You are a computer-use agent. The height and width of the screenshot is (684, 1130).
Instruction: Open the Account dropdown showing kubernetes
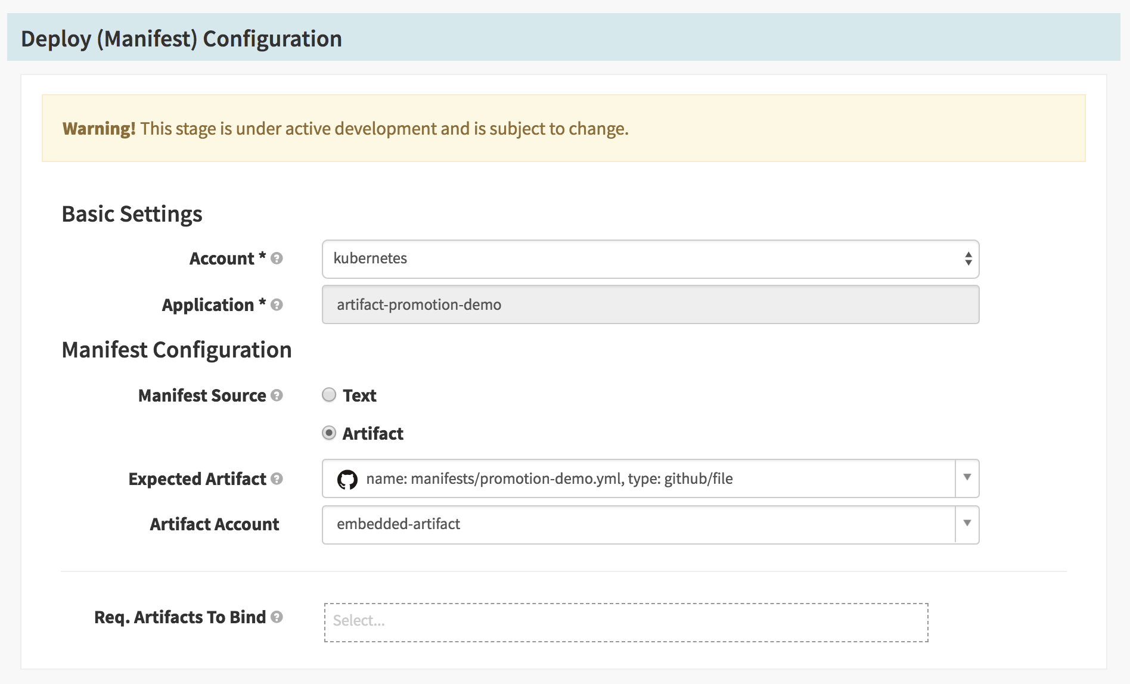tap(650, 259)
